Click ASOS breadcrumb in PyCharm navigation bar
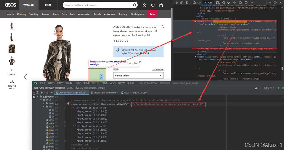The width and height of the screenshot is (284, 150). tap(70, 88)
